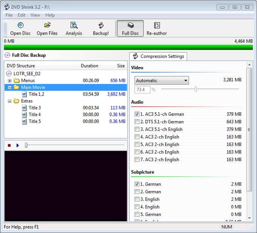The width and height of the screenshot is (257, 233).
Task: Enable subpicture 5. German
Action: coord(137,214)
